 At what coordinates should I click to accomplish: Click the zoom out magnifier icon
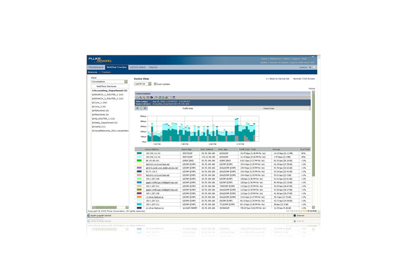tap(144, 98)
